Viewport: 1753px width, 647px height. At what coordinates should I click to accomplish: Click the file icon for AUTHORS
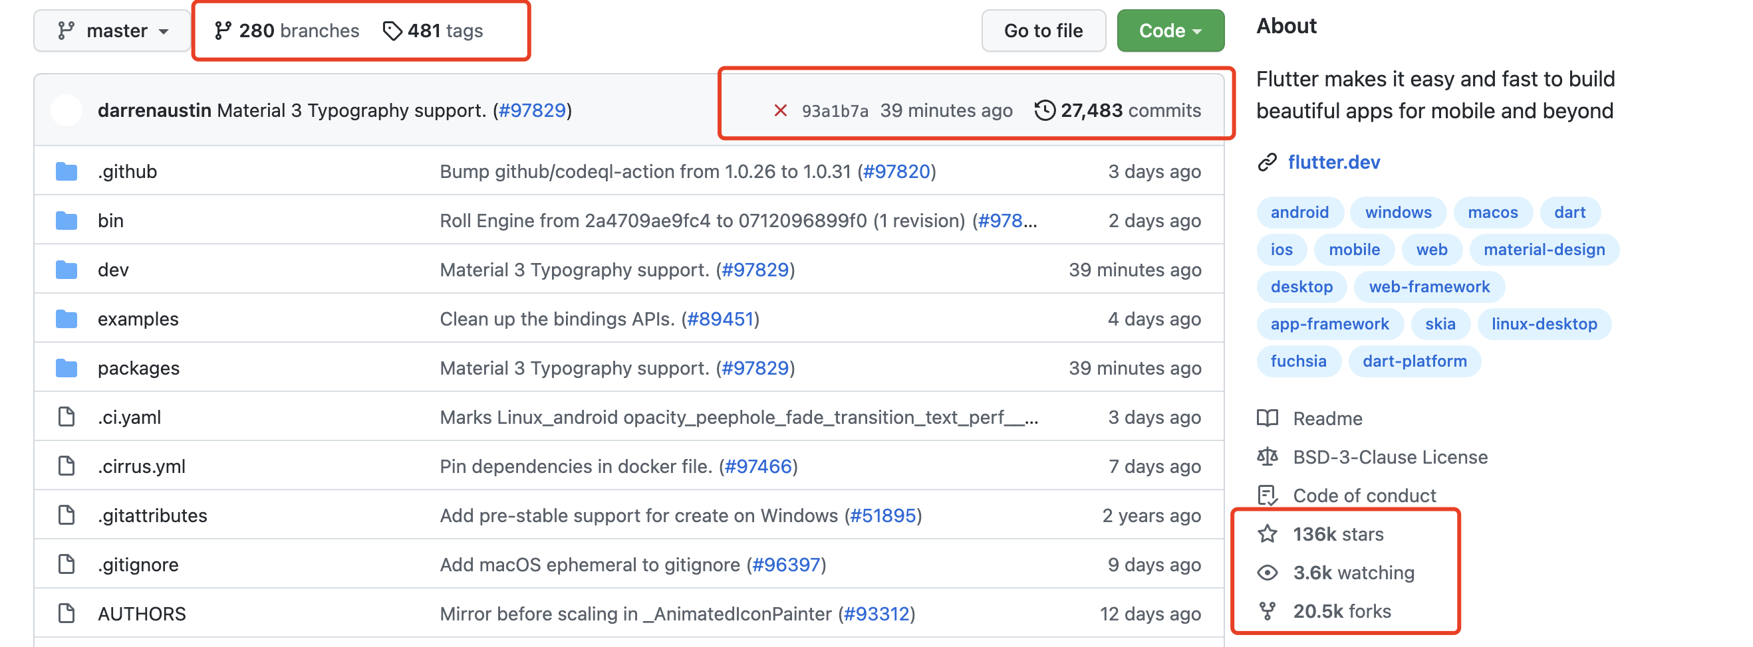pos(67,614)
